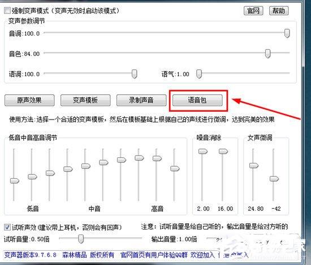Select the 原声效果 button

(29, 100)
